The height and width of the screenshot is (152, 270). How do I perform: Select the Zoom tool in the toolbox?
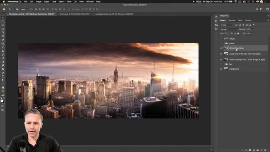click(x=3, y=91)
